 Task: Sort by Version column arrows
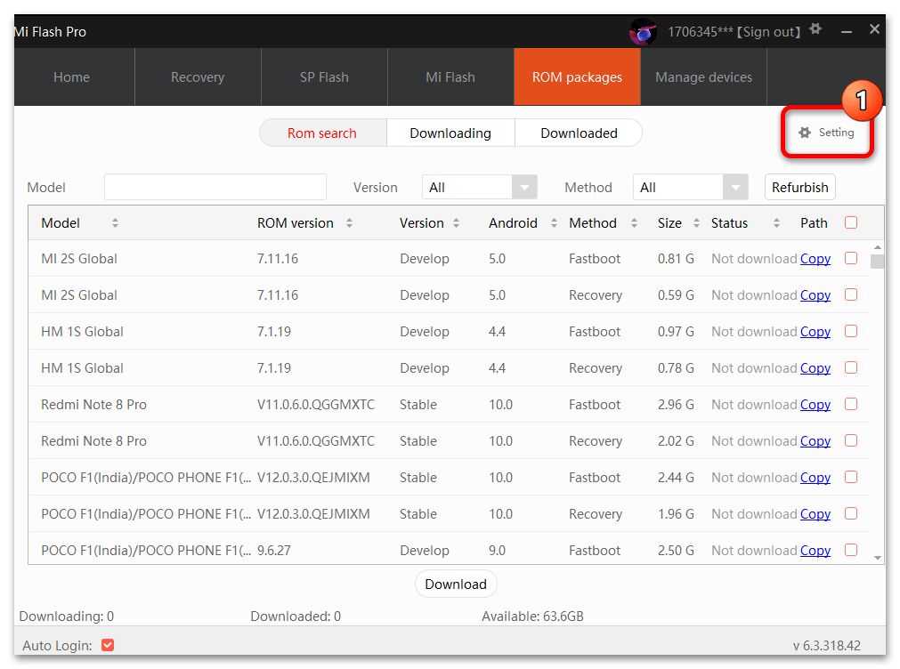click(457, 222)
